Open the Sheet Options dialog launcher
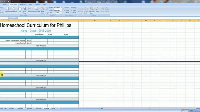The height and width of the screenshot is (112, 200). 76,15
